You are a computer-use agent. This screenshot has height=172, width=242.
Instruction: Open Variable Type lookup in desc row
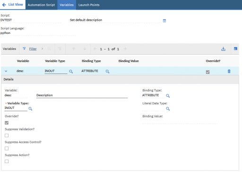click(71, 72)
